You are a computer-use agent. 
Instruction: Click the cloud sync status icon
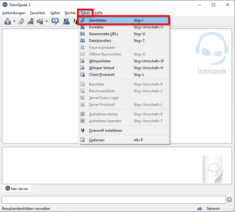pyautogui.click(x=200, y=209)
